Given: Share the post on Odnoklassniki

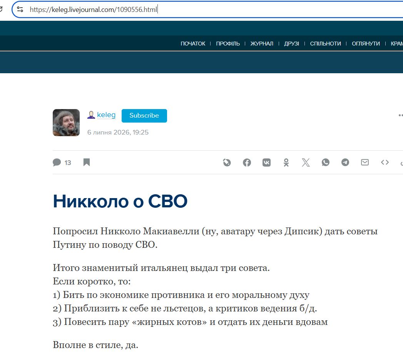Looking at the screenshot, I should [286, 162].
